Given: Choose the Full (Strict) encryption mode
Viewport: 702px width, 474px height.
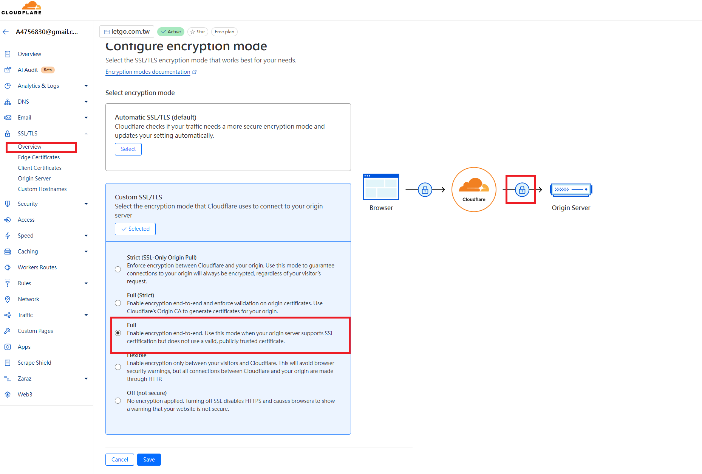Looking at the screenshot, I should pyautogui.click(x=118, y=303).
